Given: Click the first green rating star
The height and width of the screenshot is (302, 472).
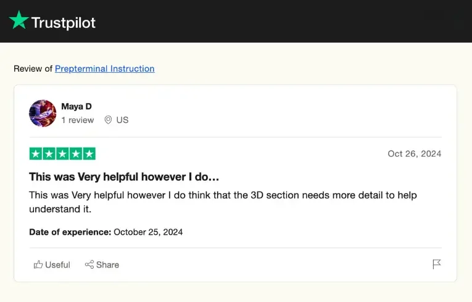Looking at the screenshot, I should click(x=36, y=154).
